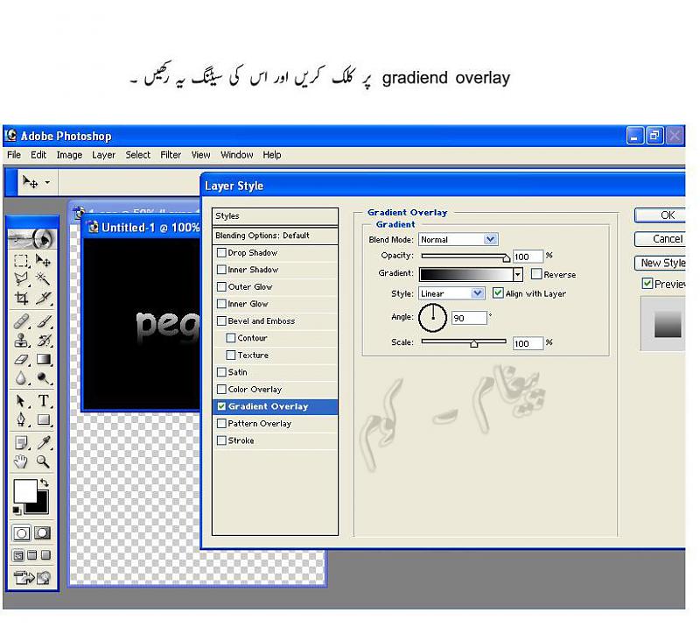Image resolution: width=700 pixels, height=634 pixels.
Task: Uncheck Align with Layer
Action: 499,293
